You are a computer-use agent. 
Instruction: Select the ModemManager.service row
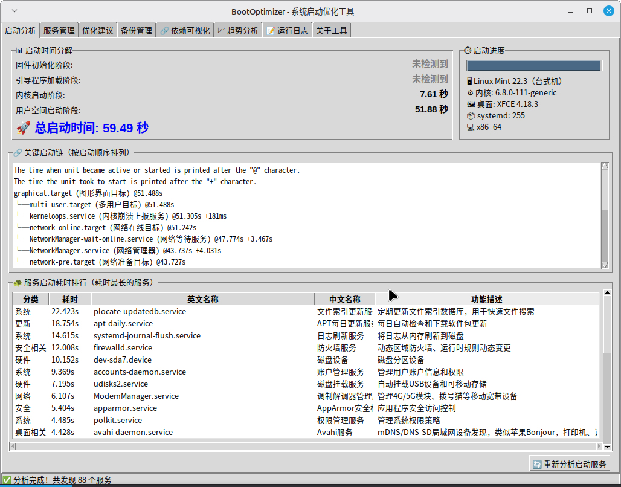(306, 396)
